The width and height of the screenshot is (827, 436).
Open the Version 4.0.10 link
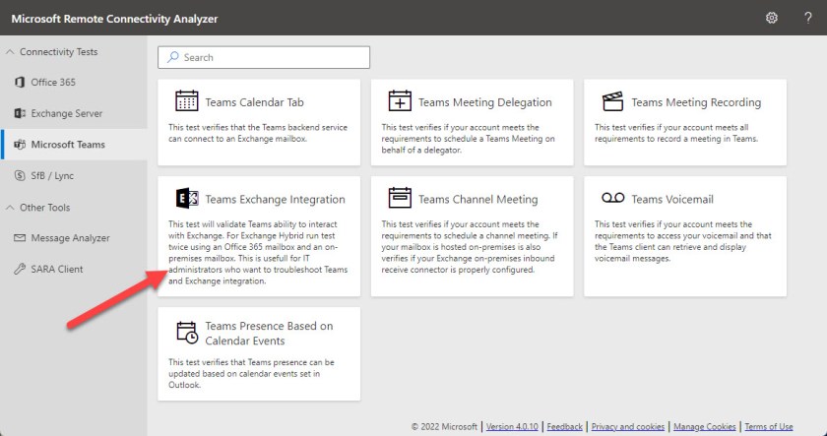click(512, 426)
